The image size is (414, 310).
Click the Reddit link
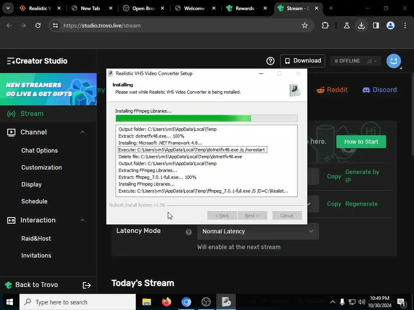coord(332,90)
